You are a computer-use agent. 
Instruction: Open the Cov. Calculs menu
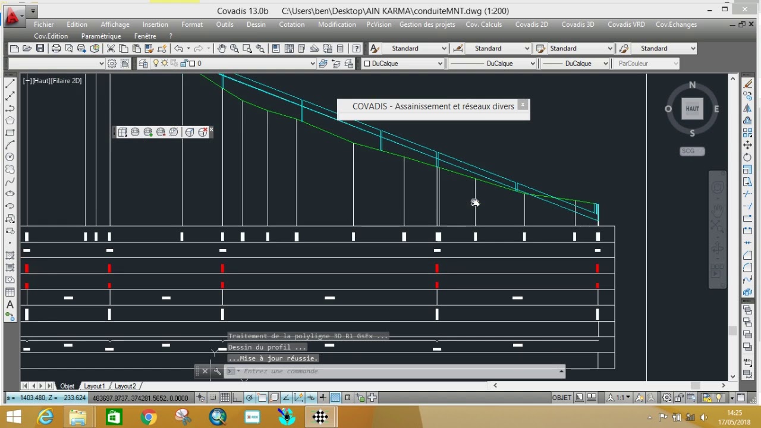coord(483,24)
